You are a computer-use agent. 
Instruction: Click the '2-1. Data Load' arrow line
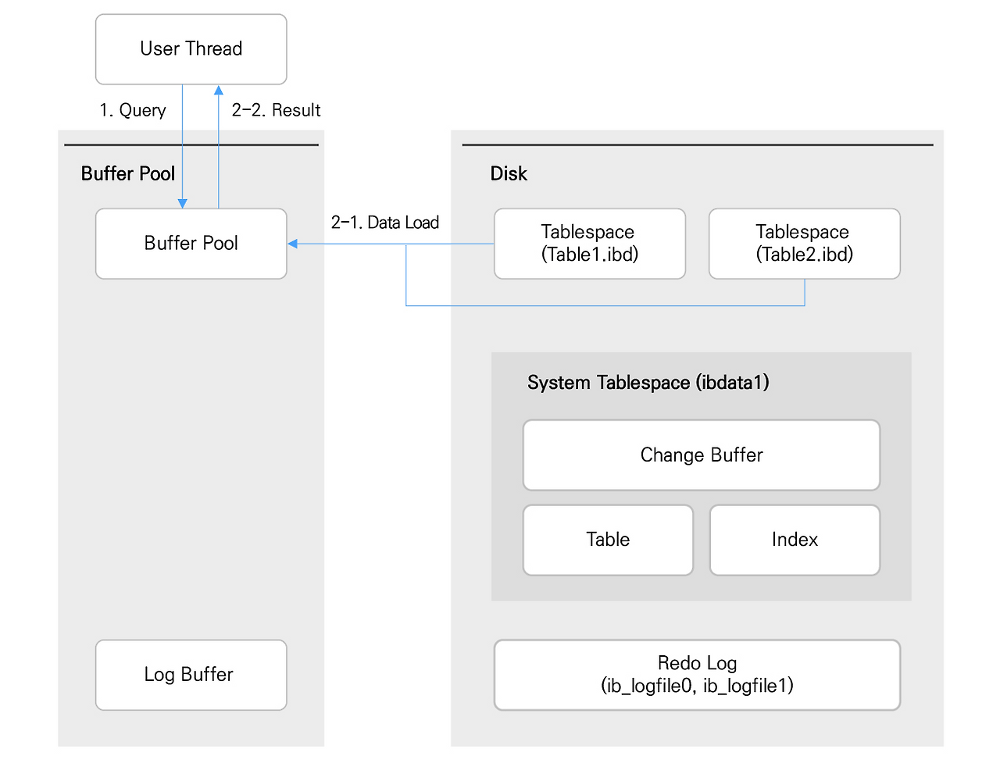(x=385, y=222)
